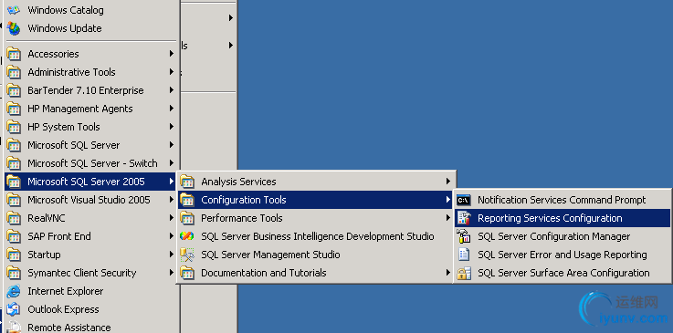
Task: Launch SQL Server Business Intelligence Development Studio
Action: (x=315, y=236)
